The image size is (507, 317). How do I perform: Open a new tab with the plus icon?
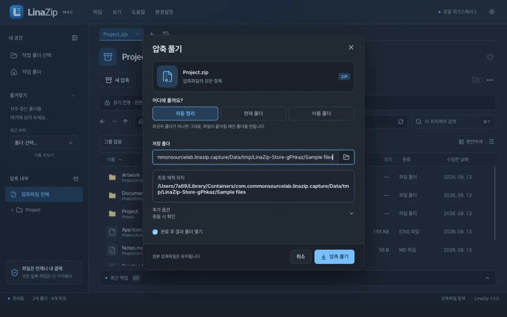pos(152,34)
